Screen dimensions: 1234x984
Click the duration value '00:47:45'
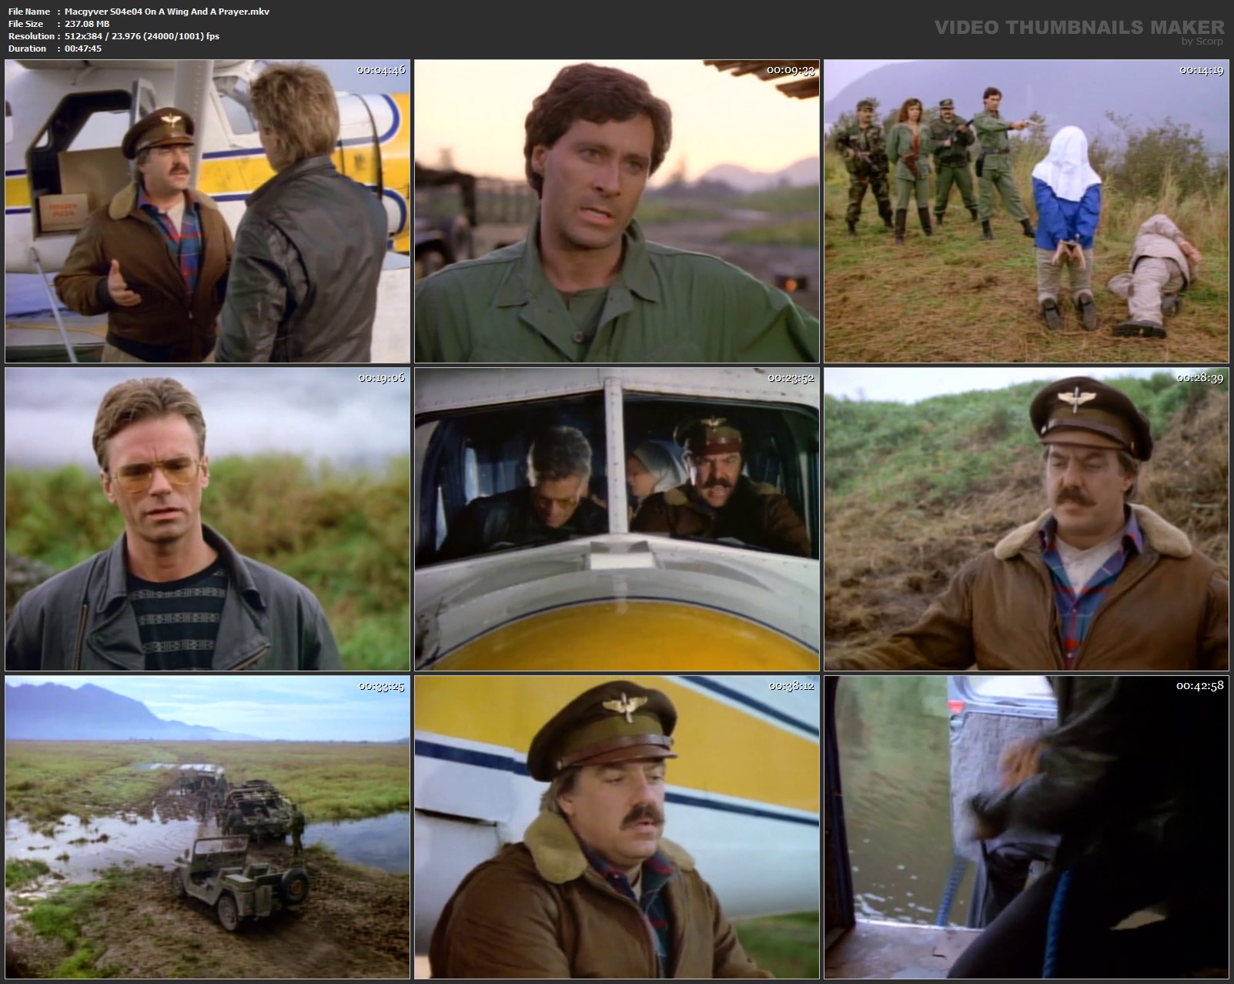[x=82, y=49]
